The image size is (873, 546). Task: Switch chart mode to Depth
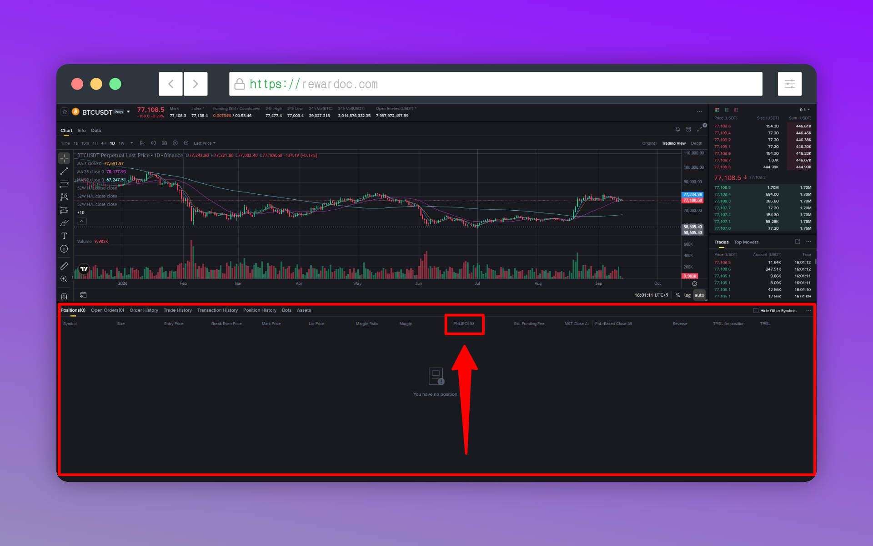click(697, 143)
